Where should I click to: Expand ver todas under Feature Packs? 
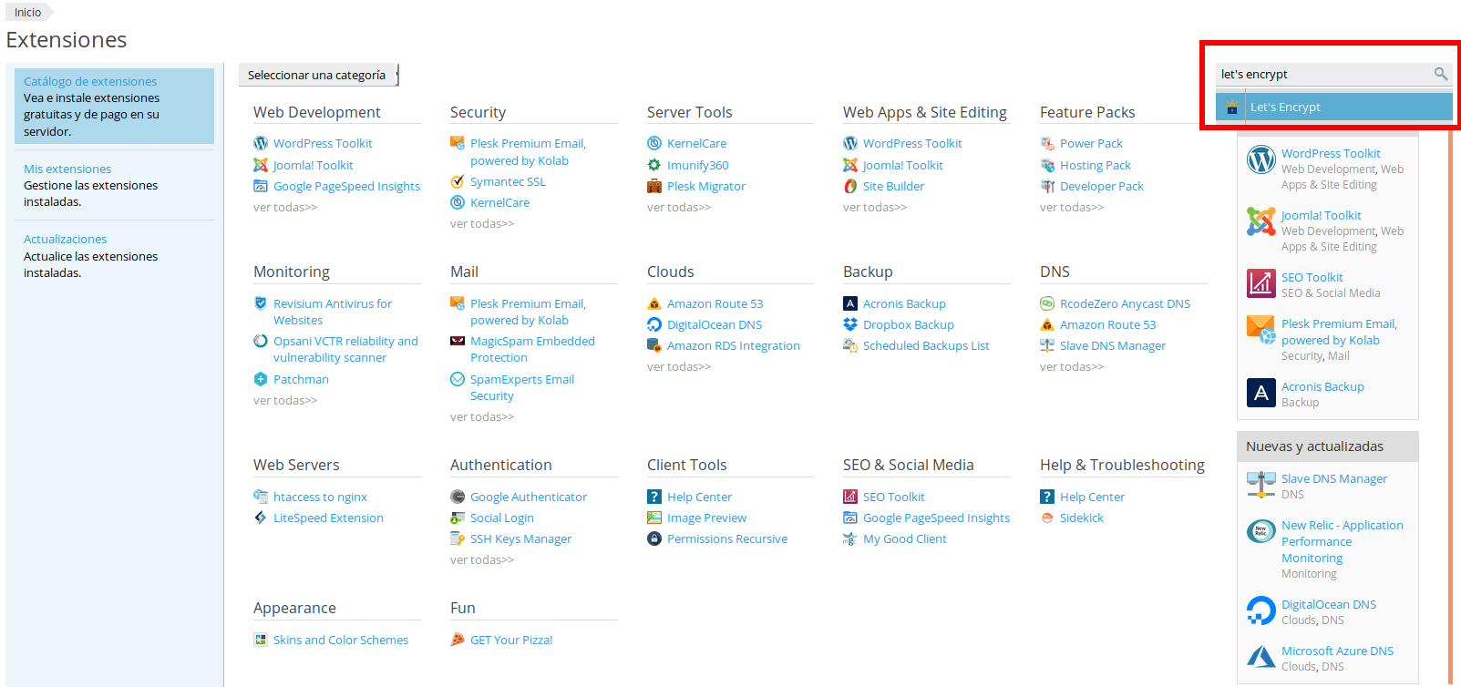pyautogui.click(x=1072, y=207)
